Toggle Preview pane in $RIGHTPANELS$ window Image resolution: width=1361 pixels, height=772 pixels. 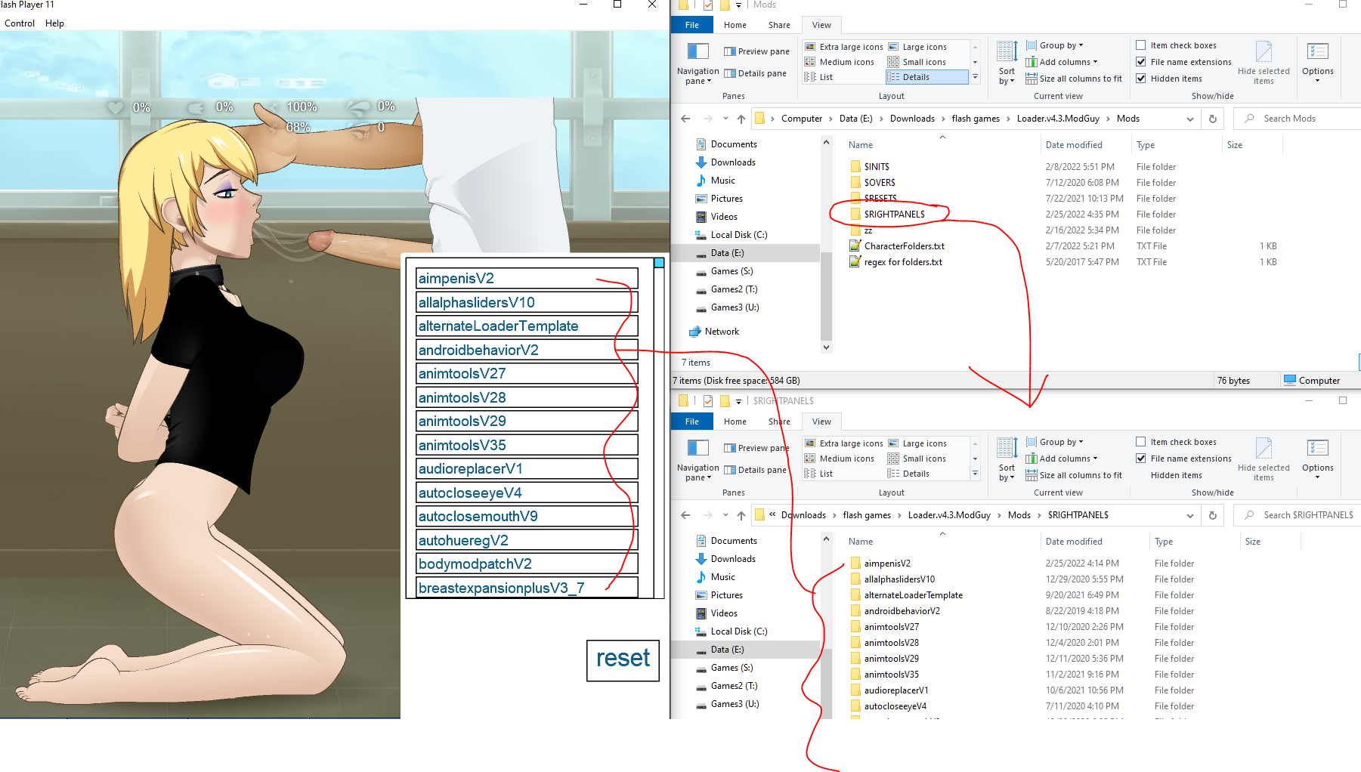[756, 448]
